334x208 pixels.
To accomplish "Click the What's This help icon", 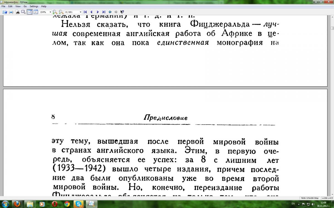I will click(122, 12).
